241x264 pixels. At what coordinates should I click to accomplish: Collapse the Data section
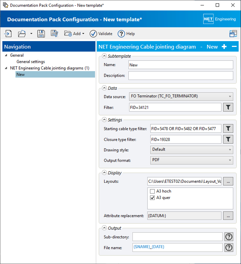point(105,88)
